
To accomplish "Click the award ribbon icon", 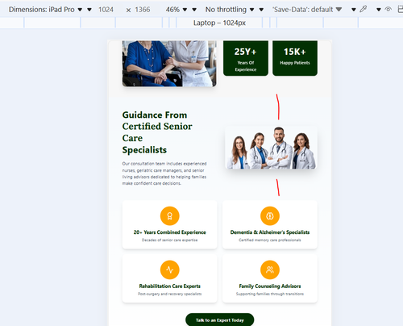I will [x=170, y=215].
